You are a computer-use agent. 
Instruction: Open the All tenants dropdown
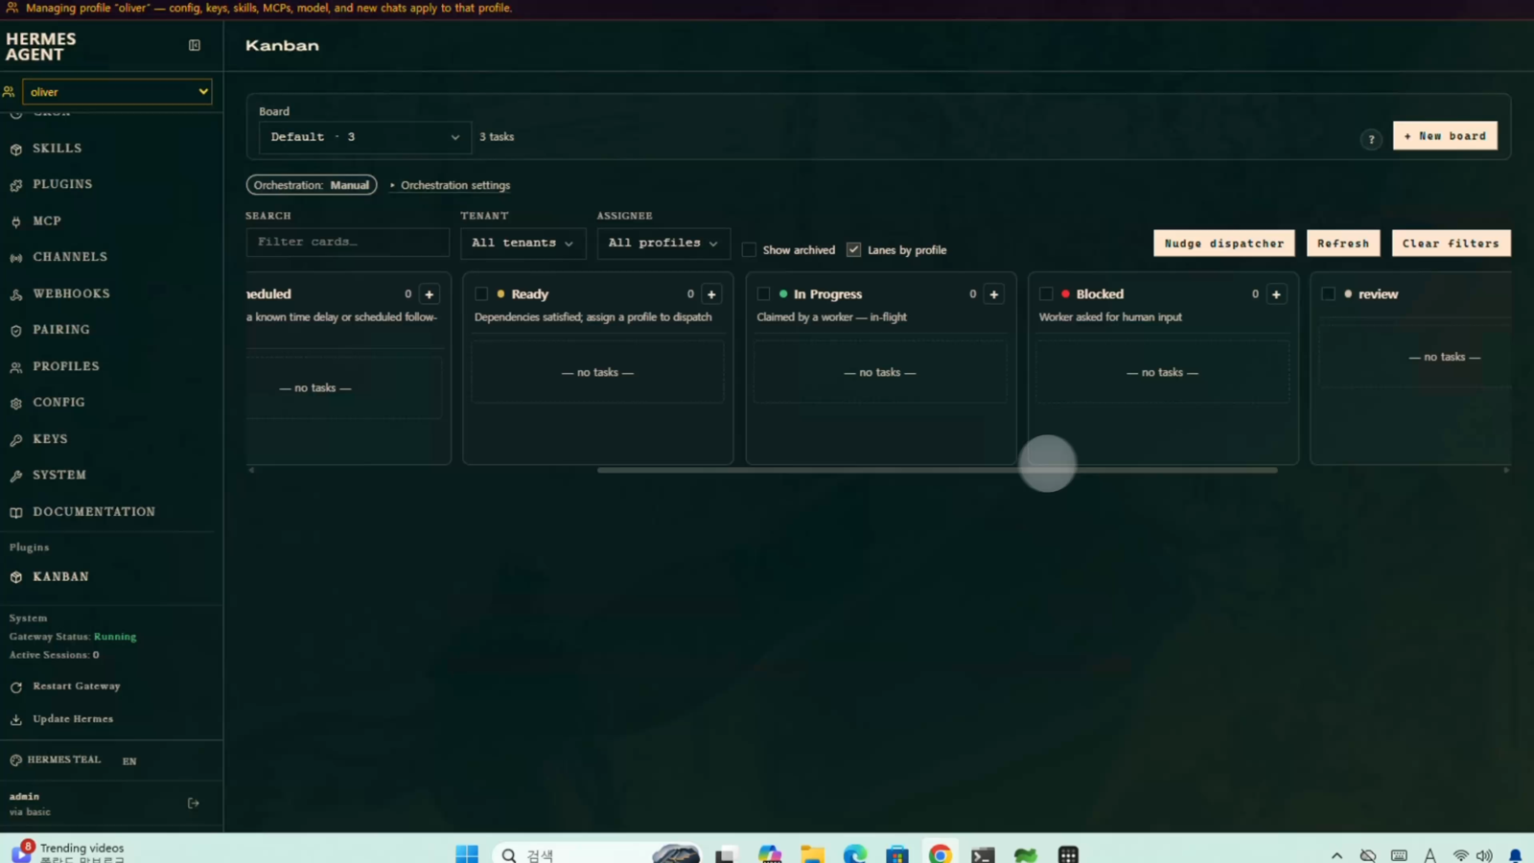[523, 244]
